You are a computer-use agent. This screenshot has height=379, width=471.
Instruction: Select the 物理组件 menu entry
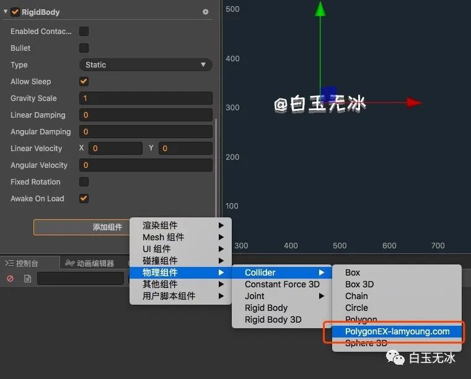click(x=180, y=272)
